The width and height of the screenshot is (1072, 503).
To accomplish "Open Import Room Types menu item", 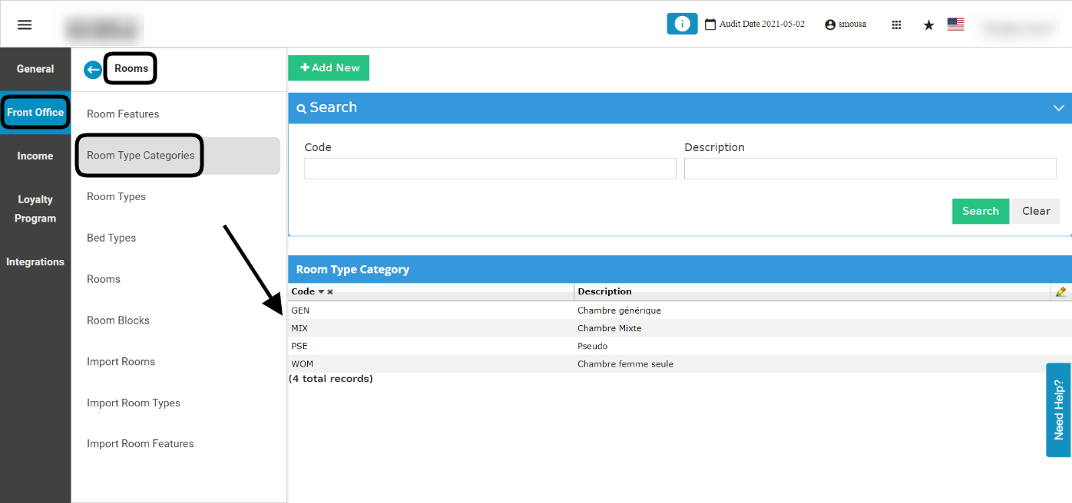I will [x=134, y=403].
